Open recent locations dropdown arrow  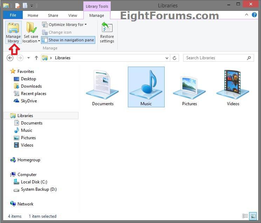(x=29, y=58)
